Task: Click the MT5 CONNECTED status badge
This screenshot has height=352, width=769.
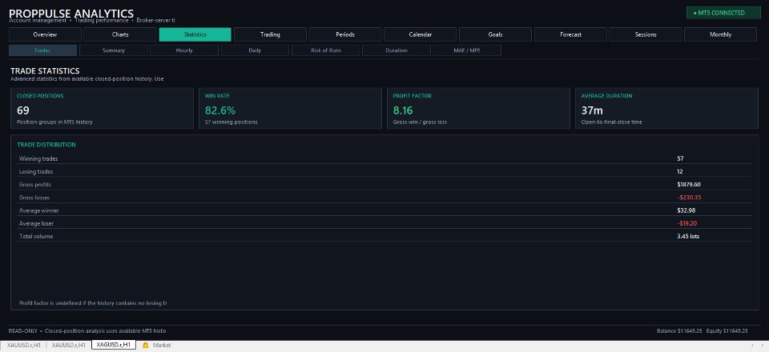Action: tap(723, 13)
